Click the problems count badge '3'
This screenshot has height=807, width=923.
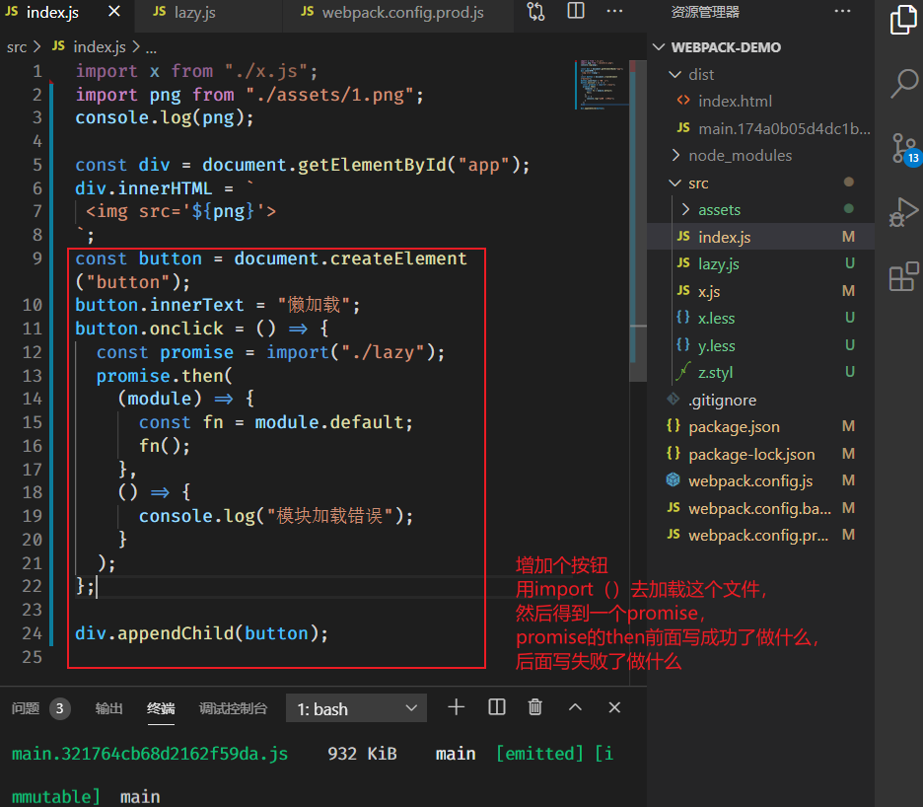click(59, 708)
